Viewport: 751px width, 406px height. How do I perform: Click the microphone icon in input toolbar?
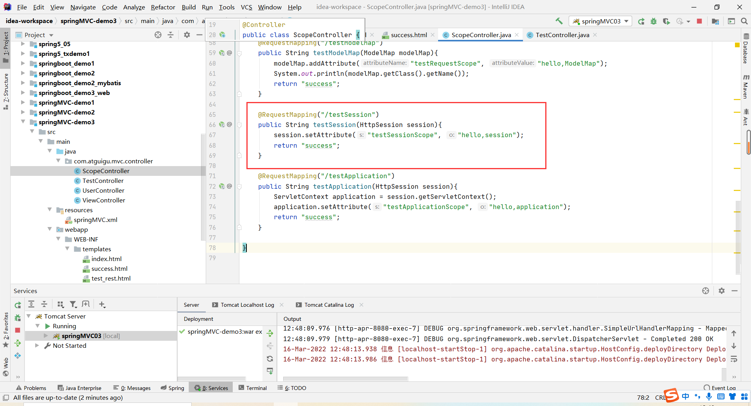click(x=709, y=396)
